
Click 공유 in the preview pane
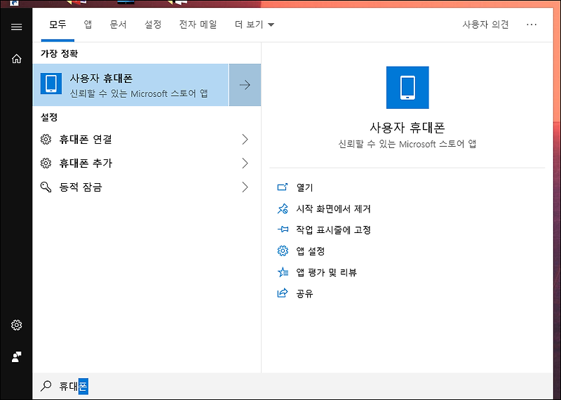pos(304,294)
